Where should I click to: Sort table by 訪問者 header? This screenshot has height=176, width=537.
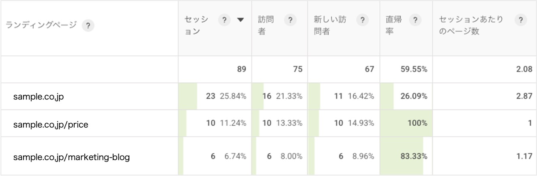(266, 25)
